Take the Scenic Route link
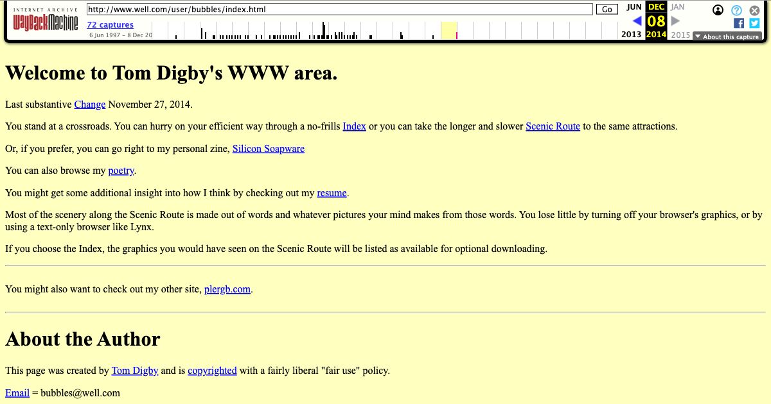 553,126
